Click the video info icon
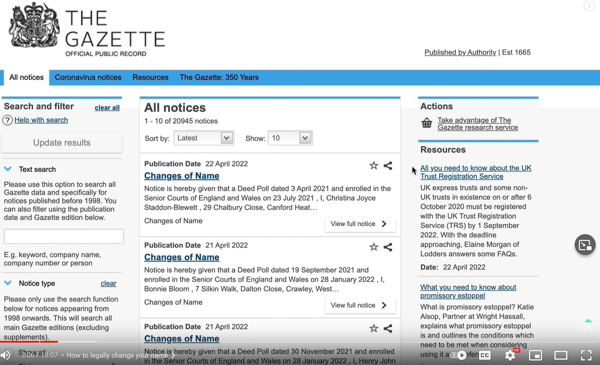This screenshot has width=600, height=365. [x=589, y=6]
